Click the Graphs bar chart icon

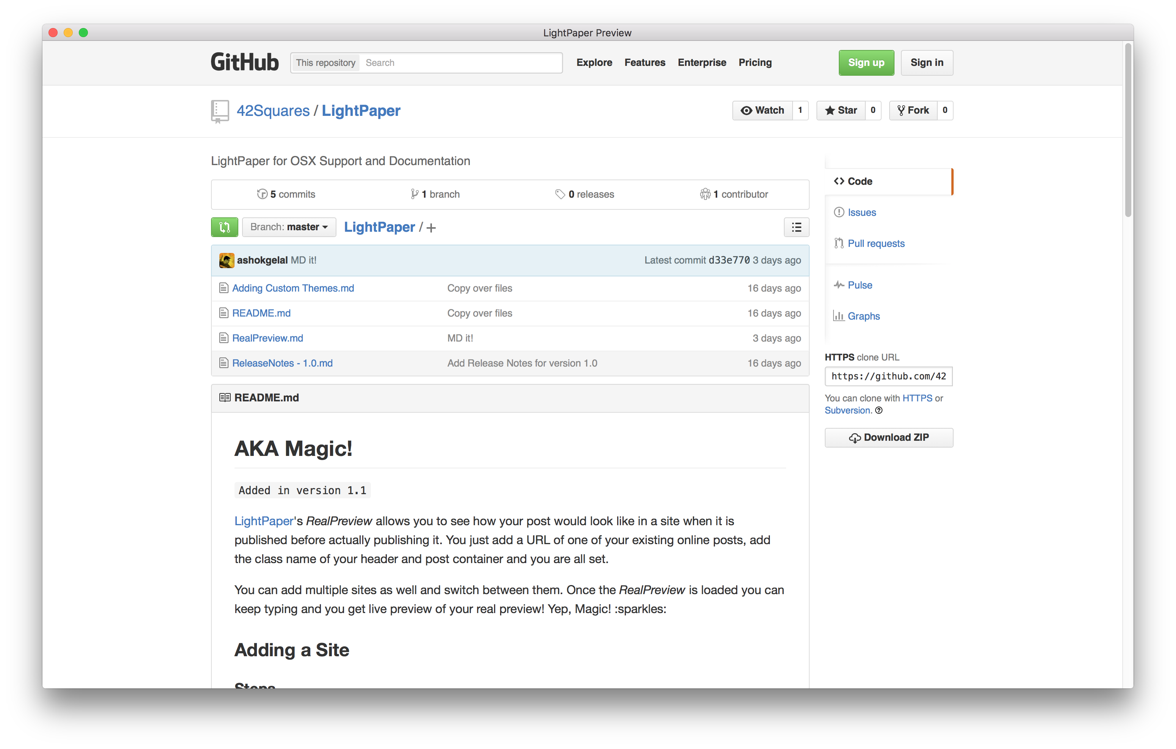838,316
